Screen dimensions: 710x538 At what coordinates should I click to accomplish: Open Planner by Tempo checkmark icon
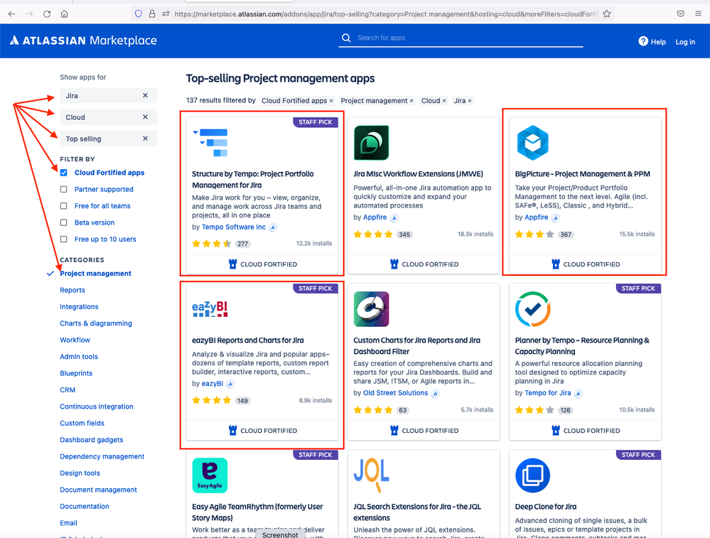coord(532,309)
